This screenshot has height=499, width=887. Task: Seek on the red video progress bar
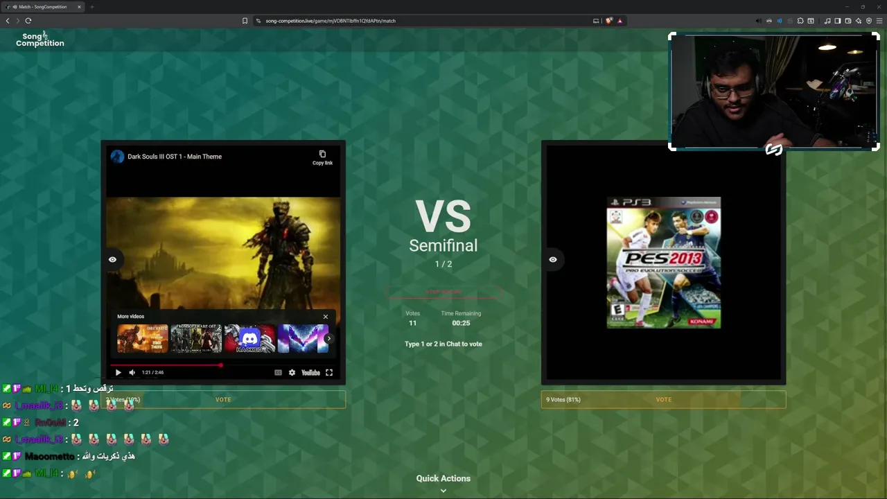pyautogui.click(x=223, y=365)
